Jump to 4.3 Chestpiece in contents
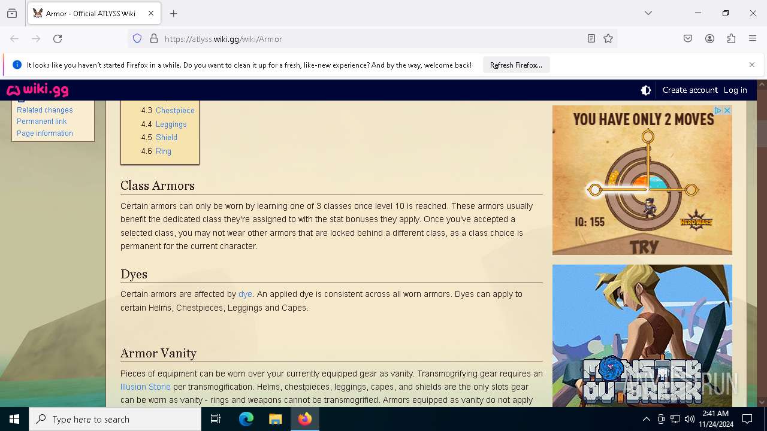The height and width of the screenshot is (431, 767). [x=175, y=111]
